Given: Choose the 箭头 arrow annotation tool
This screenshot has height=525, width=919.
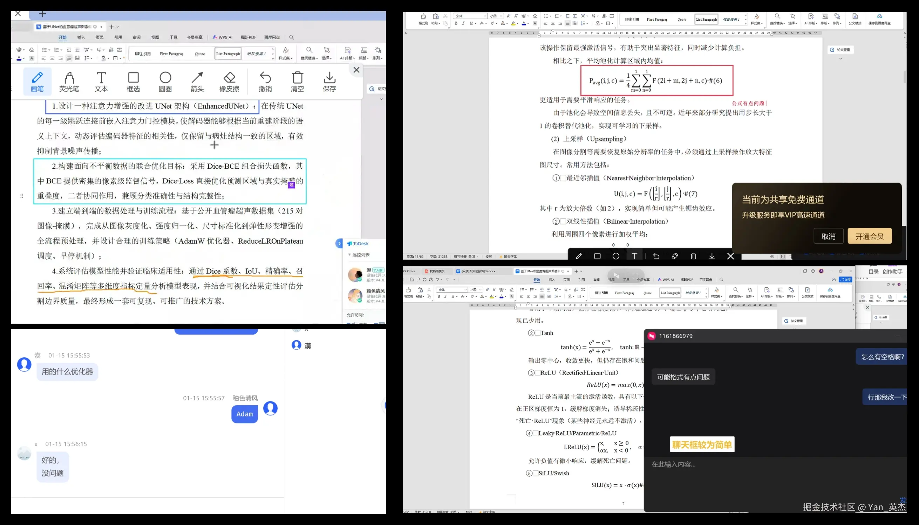Looking at the screenshot, I should 197,82.
